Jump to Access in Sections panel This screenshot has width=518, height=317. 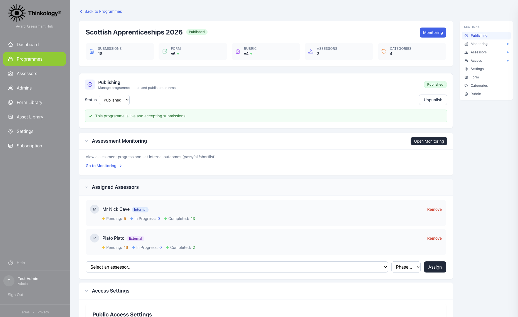pyautogui.click(x=486, y=61)
